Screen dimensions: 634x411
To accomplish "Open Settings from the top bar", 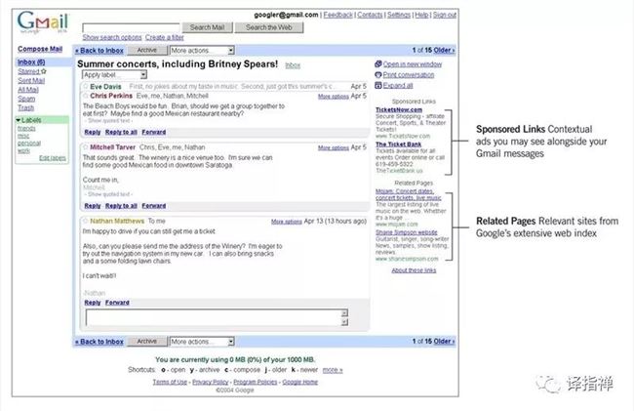I will click(398, 16).
